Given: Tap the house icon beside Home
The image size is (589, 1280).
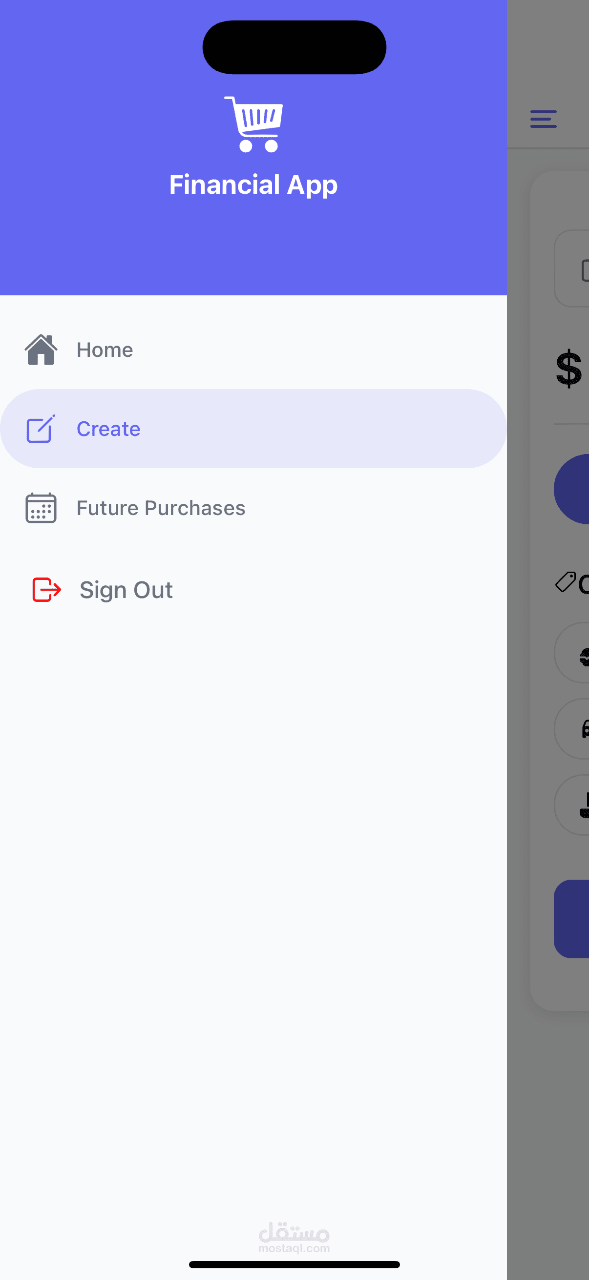Looking at the screenshot, I should pyautogui.click(x=41, y=350).
